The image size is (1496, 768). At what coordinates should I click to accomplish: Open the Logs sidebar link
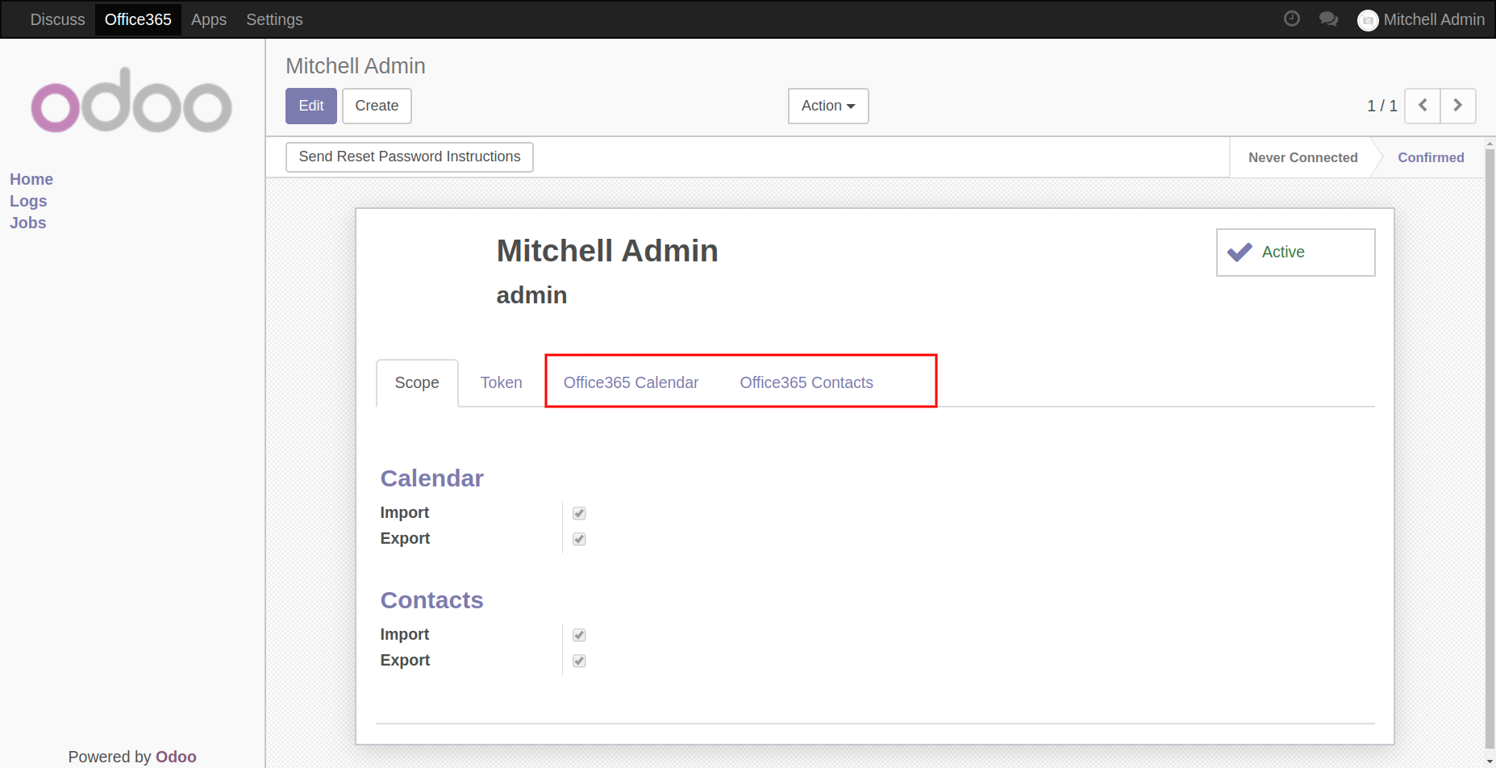(x=28, y=201)
